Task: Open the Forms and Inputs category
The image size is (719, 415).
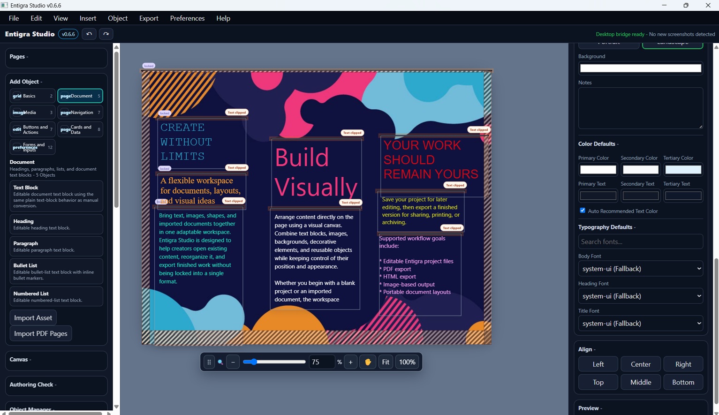Action: tap(32, 147)
